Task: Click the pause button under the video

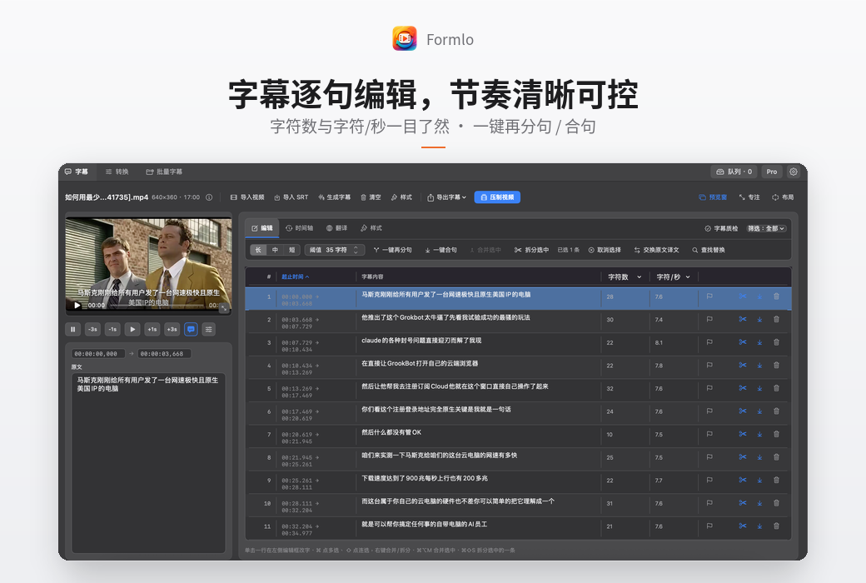Action: tap(73, 329)
